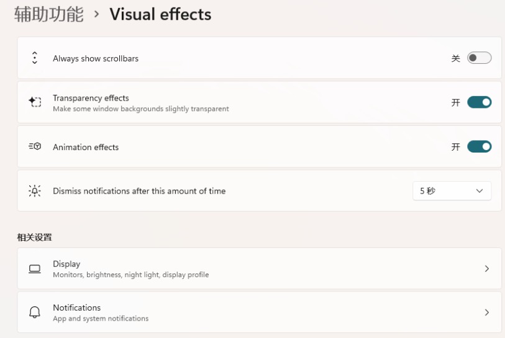Screen dimensions: 505x338
Task: Click the Animation effects label text
Action: coord(86,147)
